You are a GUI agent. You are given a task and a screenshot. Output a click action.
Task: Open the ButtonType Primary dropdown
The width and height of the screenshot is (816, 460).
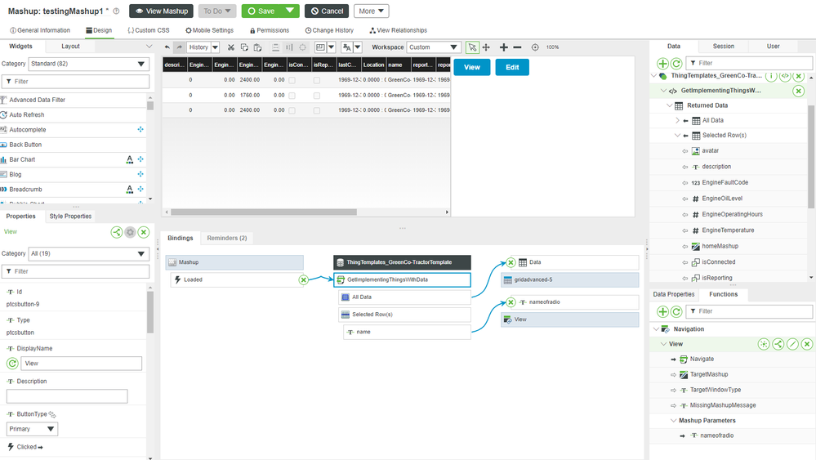coord(32,429)
